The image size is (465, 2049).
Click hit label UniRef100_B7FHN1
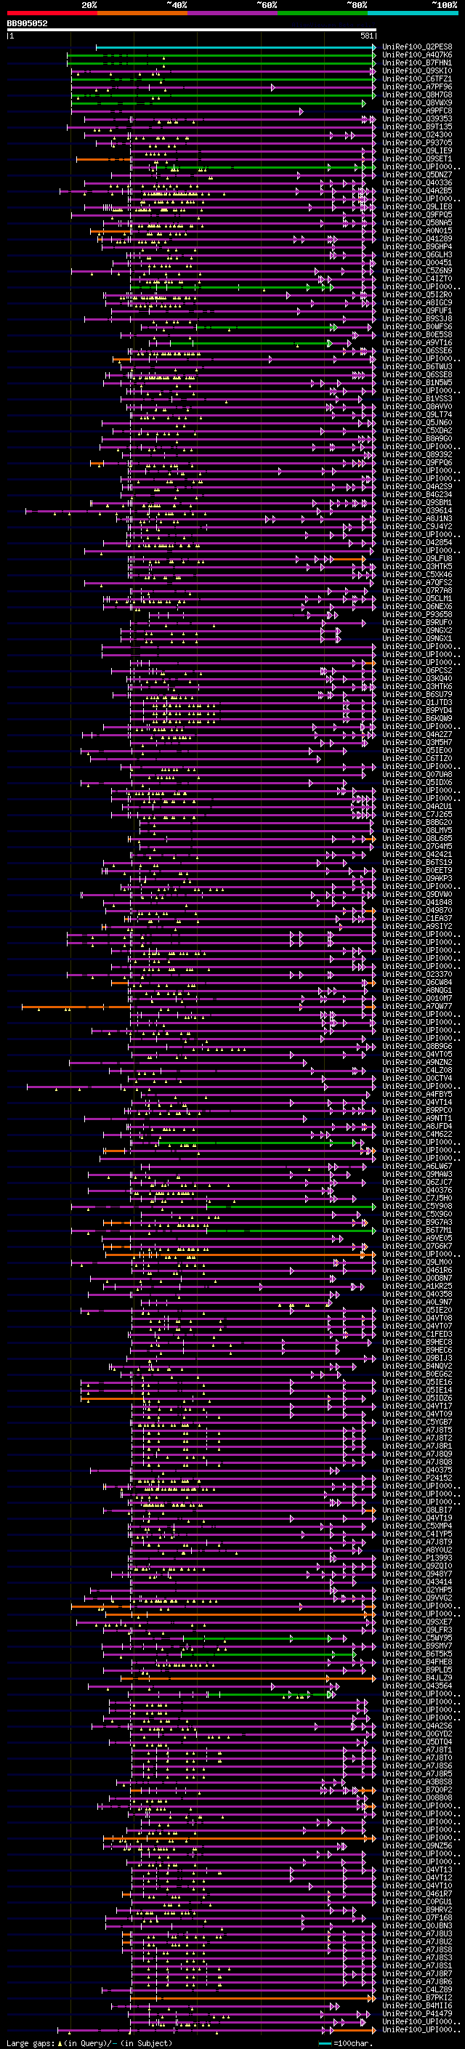click(x=417, y=63)
